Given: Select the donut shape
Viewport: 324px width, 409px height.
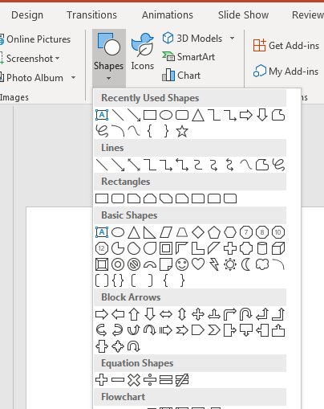Looking at the screenshot, I should [118, 264].
